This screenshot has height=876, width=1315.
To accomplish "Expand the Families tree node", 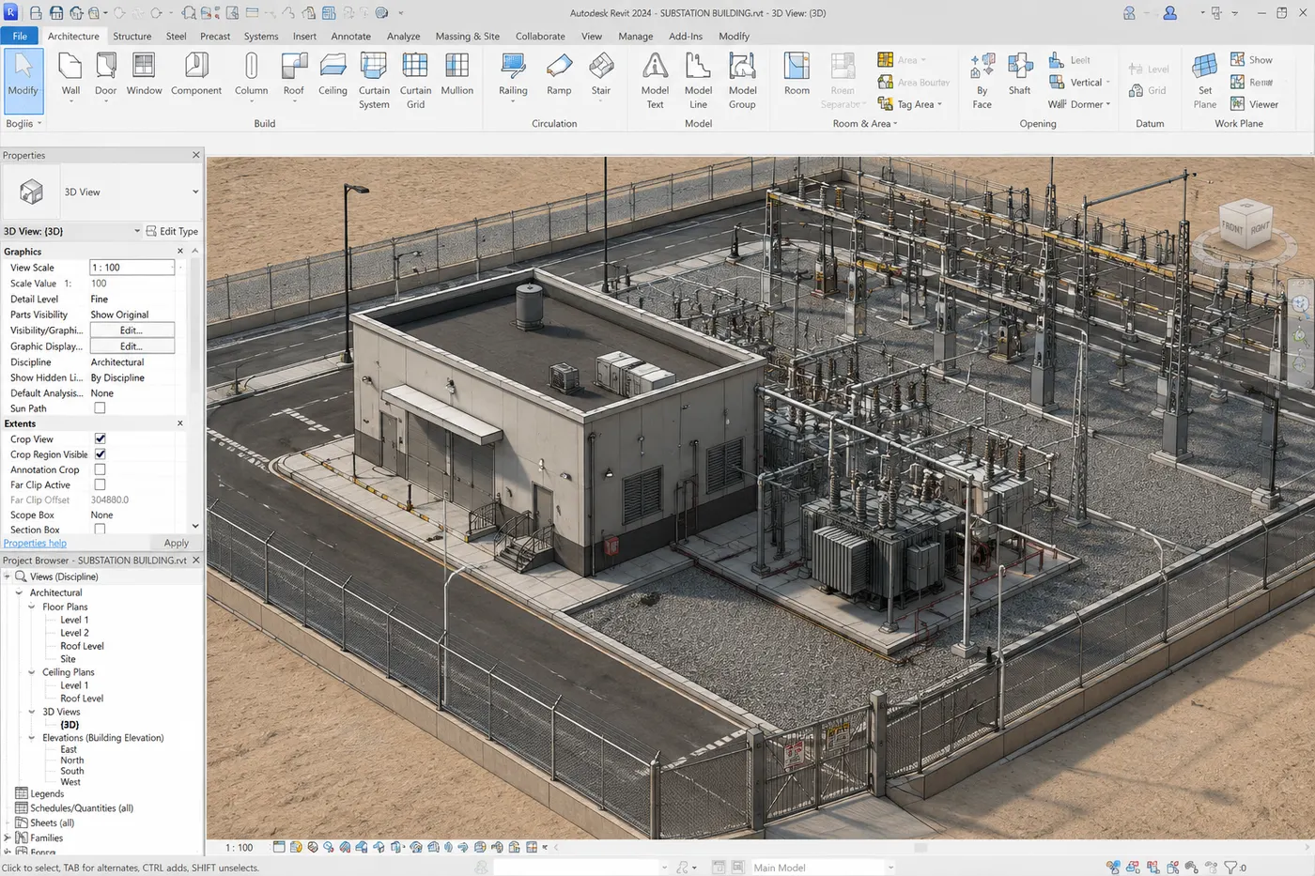I will 8,838.
